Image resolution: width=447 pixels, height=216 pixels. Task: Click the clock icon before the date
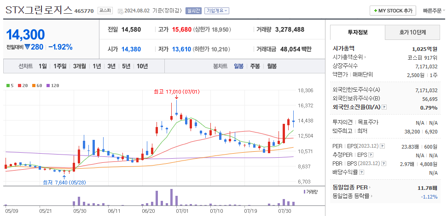pos(121,11)
